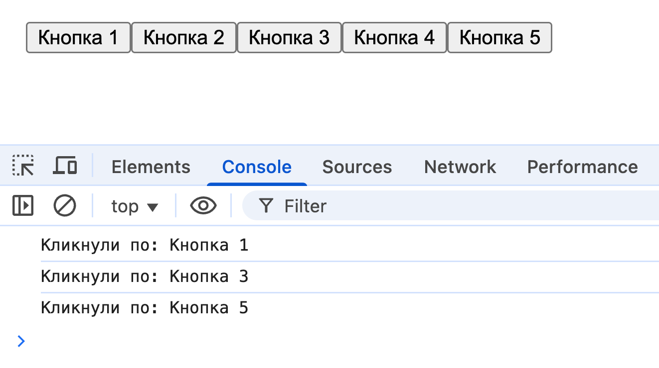Click the Кнопка 4 button
This screenshot has height=368, width=659.
click(394, 37)
